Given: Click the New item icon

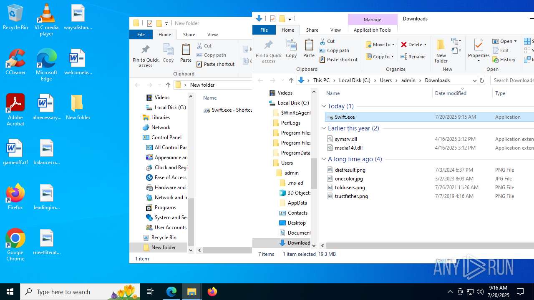Looking at the screenshot, I should pyautogui.click(x=456, y=41).
